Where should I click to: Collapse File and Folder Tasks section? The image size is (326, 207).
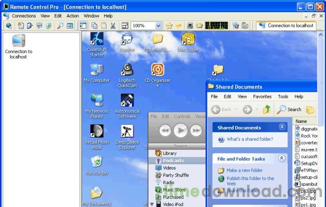point(282,159)
